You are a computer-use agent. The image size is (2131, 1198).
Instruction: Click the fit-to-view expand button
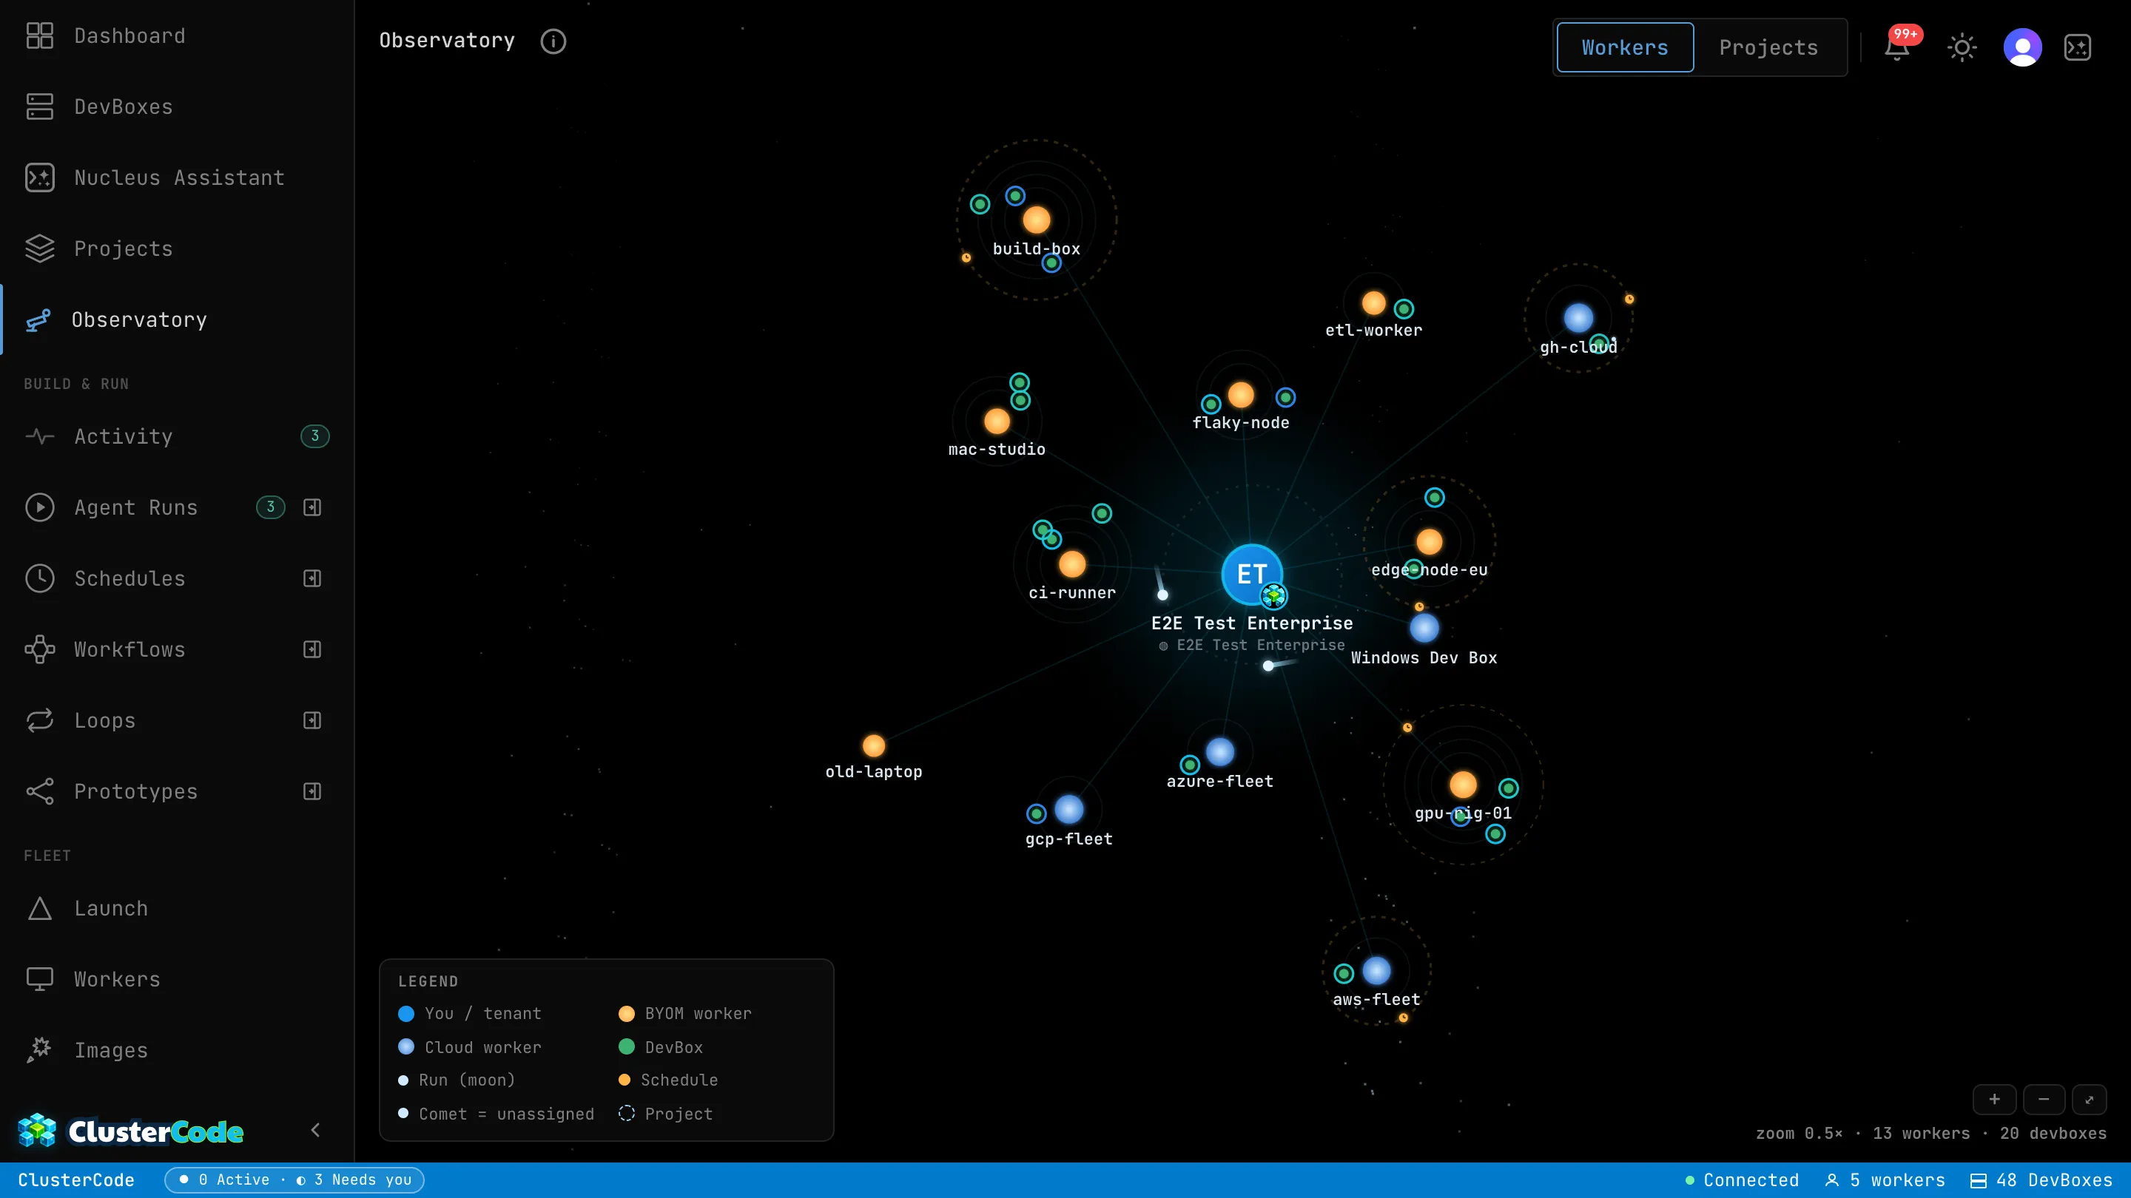(2089, 1100)
